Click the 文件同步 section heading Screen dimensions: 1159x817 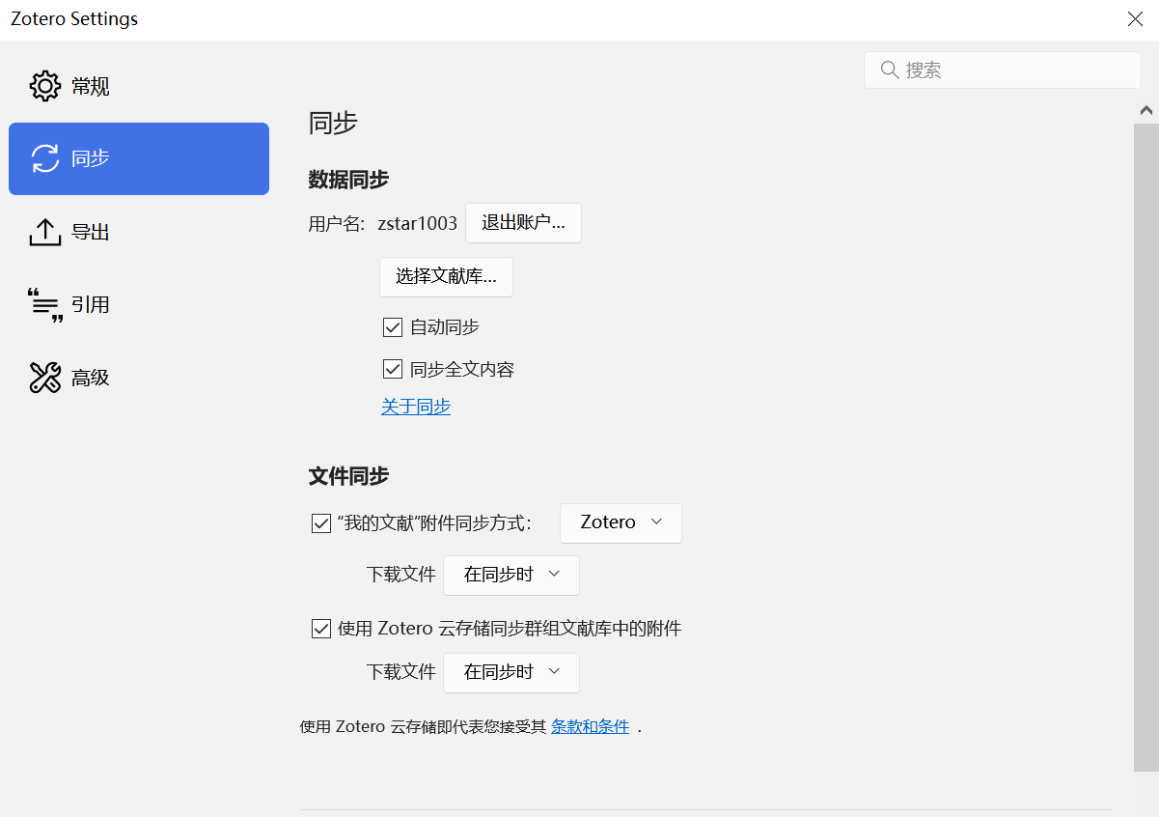click(348, 476)
